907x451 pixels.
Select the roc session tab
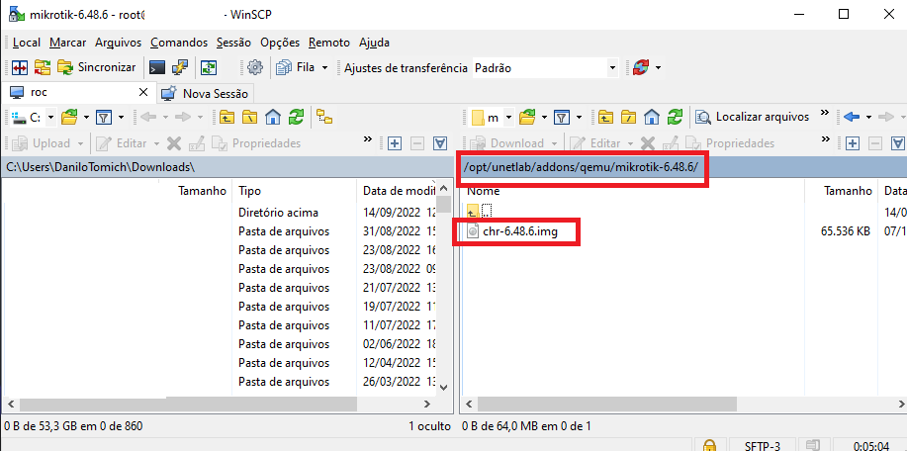[77, 93]
